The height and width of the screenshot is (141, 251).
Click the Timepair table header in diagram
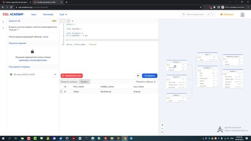point(176,62)
